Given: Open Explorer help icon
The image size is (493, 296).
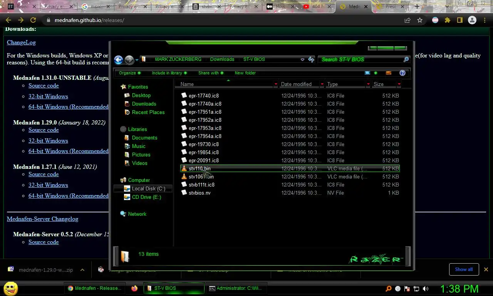Looking at the screenshot, I should 402,73.
